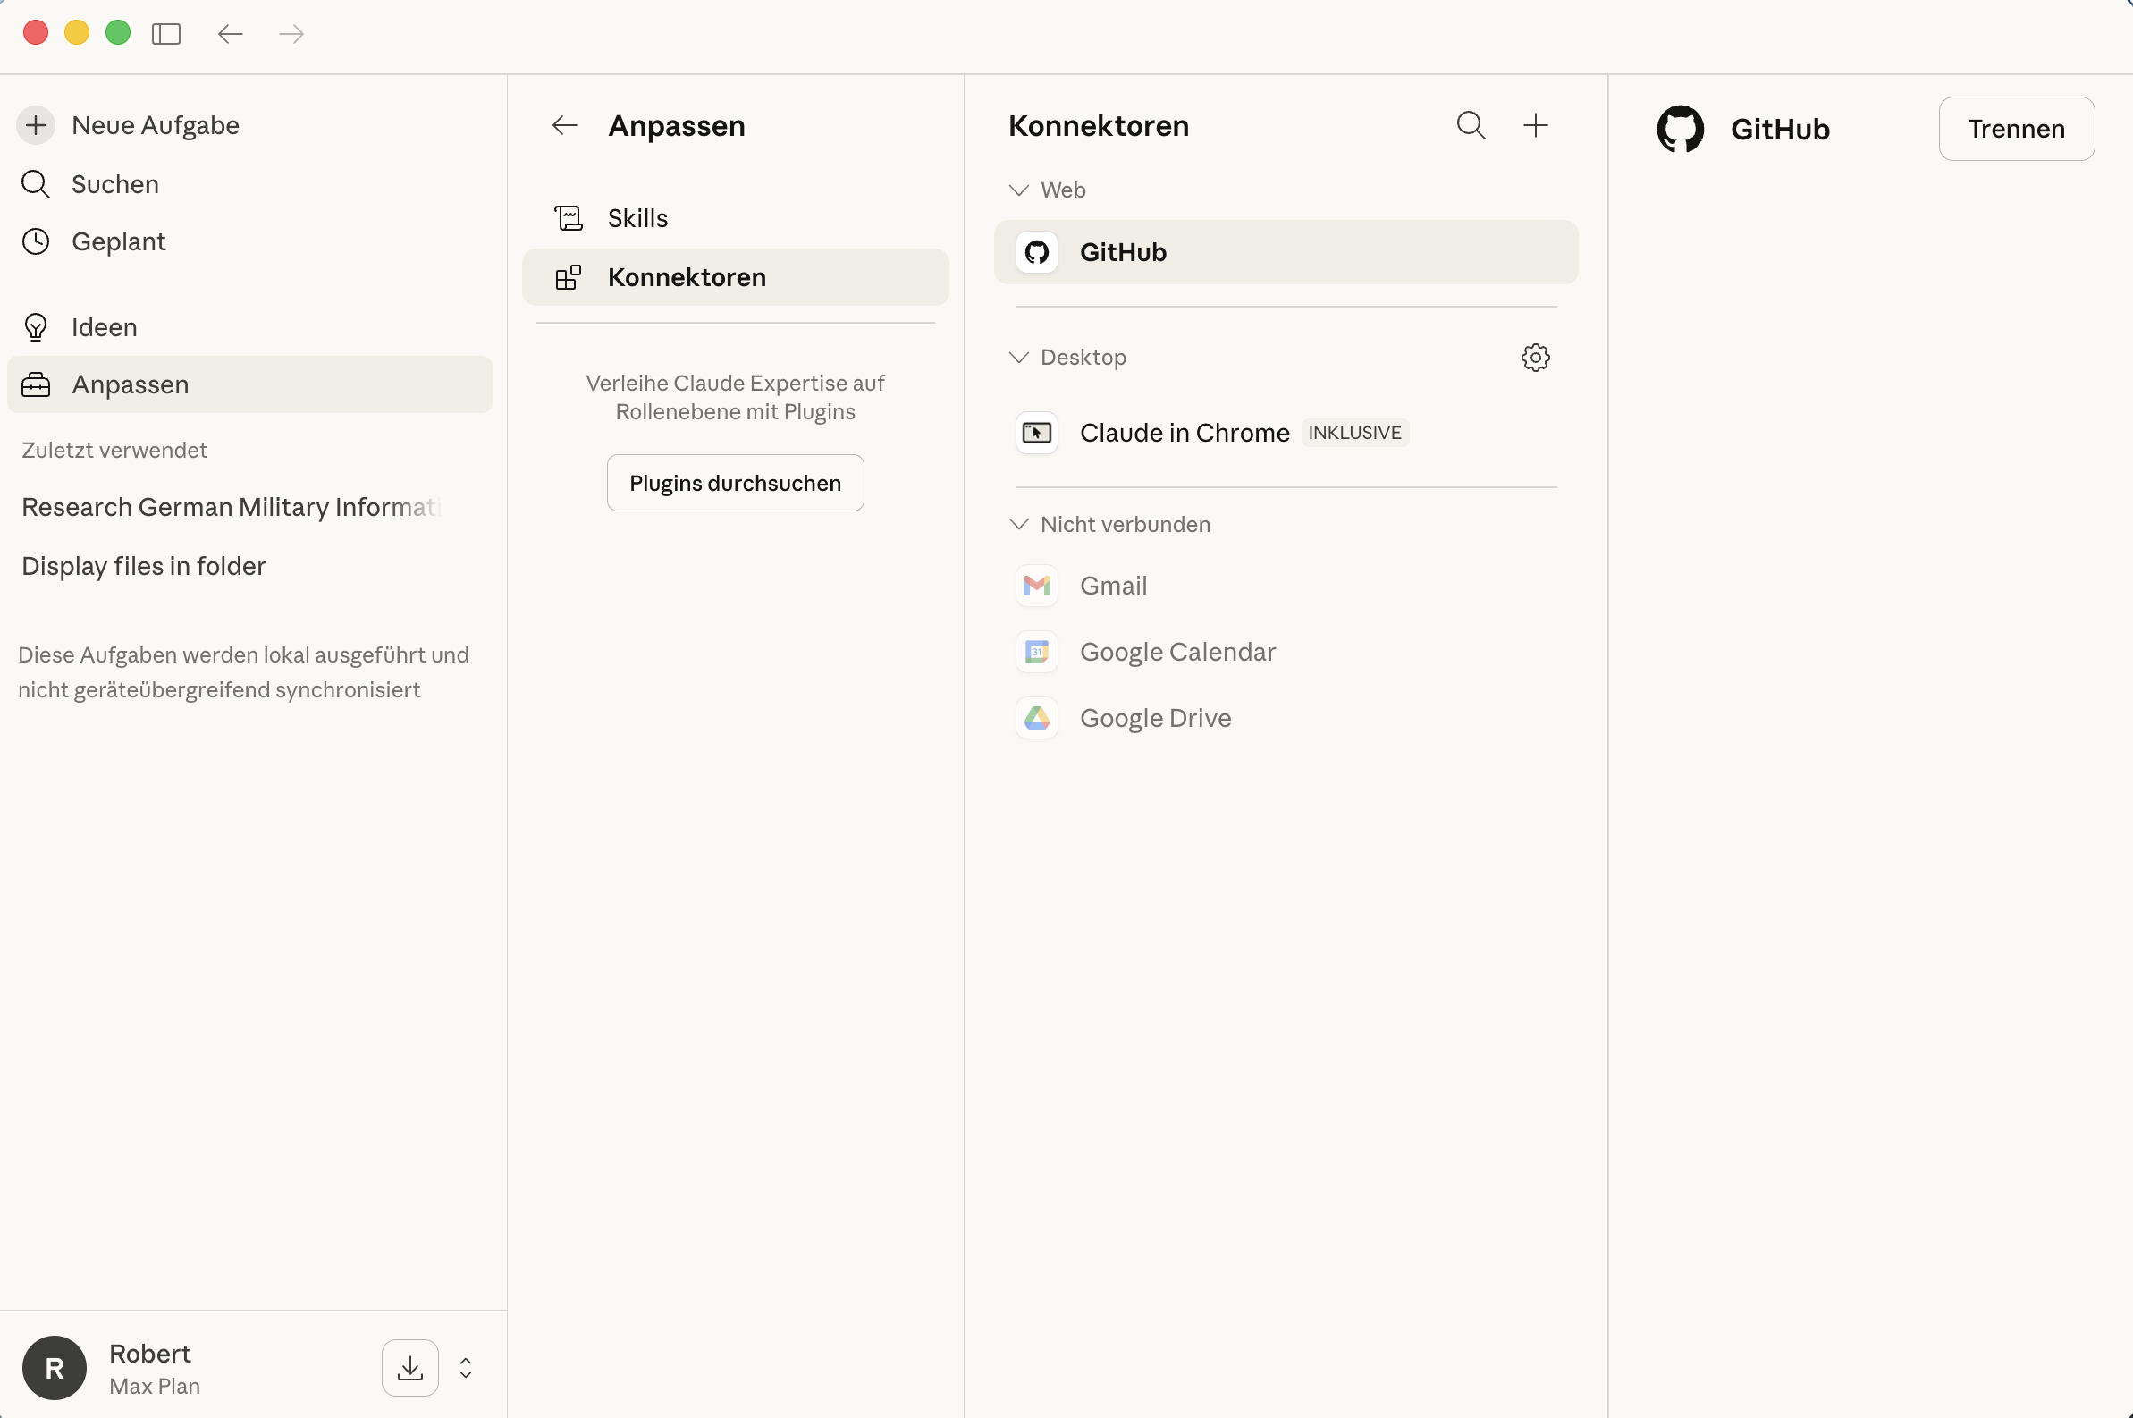Collapse the Web section chevron

coord(1019,190)
